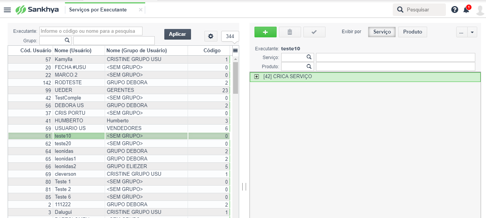The height and width of the screenshot is (218, 486).
Task: Select the RODTESTE user row
Action: coord(119,82)
